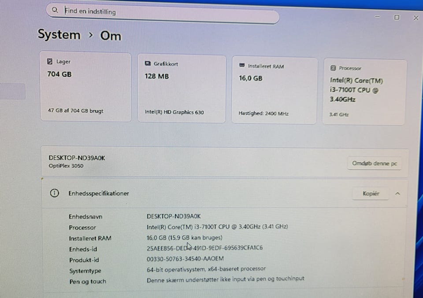
Task: Select the Systemtype value text
Action: click(206, 269)
